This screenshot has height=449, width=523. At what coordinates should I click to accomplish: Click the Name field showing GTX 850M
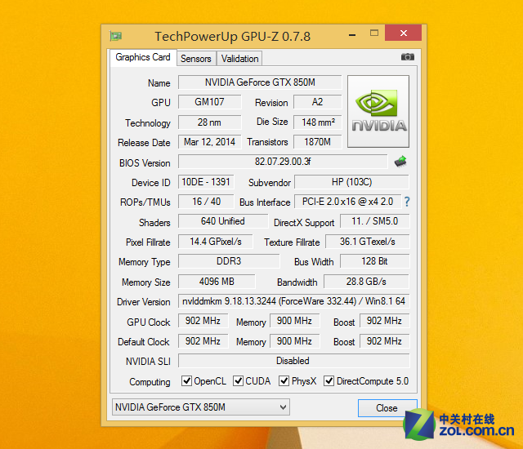pyautogui.click(x=259, y=82)
